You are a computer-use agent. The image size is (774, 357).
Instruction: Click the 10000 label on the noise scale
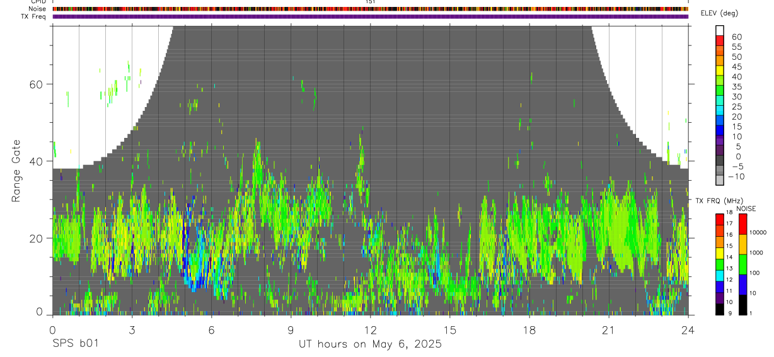758,232
